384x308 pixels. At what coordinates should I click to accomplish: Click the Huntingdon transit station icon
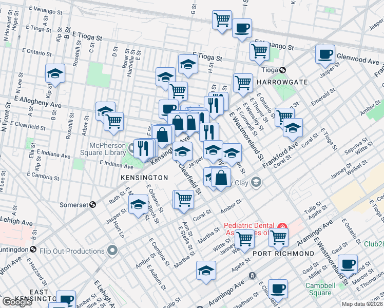tap(33, 249)
